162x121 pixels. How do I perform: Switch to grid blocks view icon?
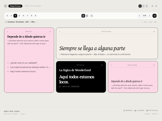pyautogui.click(x=87, y=16)
